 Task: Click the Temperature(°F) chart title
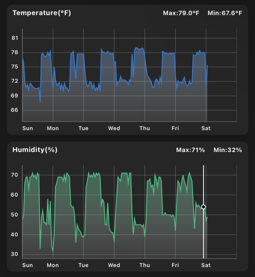42,13
